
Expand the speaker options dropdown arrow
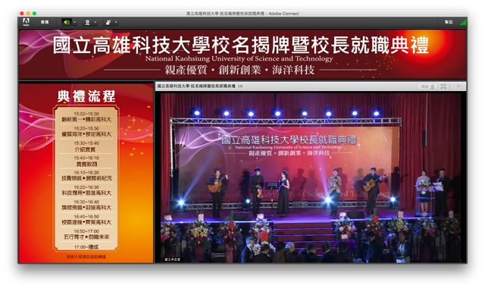pyautogui.click(x=74, y=22)
